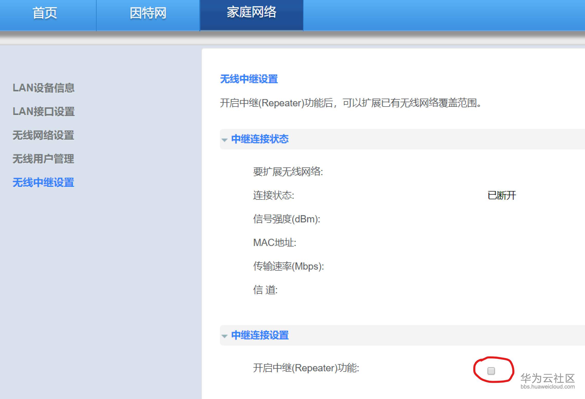
Task: Select 无线用户管理 in the sidebar
Action: pos(43,159)
